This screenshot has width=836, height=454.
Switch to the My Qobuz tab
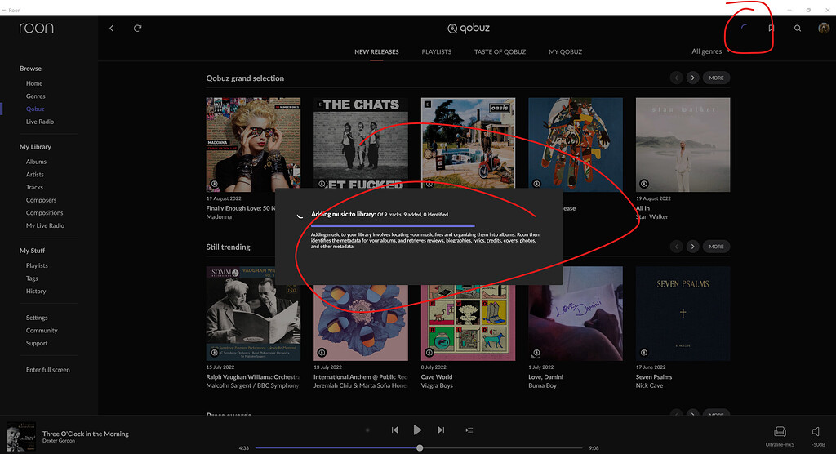pos(565,51)
